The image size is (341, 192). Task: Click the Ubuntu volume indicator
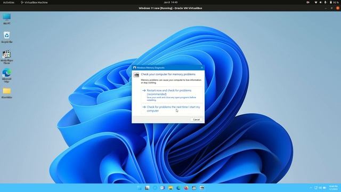[321, 2]
